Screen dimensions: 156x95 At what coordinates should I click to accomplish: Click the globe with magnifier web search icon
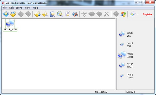click(60, 14)
